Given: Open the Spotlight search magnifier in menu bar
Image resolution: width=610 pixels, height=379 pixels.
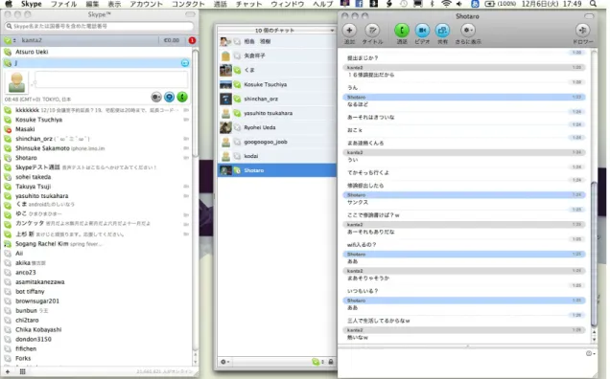Looking at the screenshot, I should pos(593,4).
